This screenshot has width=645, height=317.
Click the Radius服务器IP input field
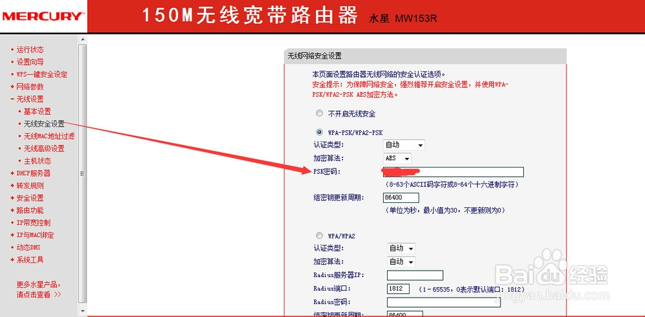pos(415,275)
